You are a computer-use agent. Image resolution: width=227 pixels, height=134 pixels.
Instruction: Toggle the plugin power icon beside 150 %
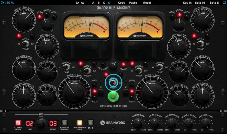[x=2, y=3]
